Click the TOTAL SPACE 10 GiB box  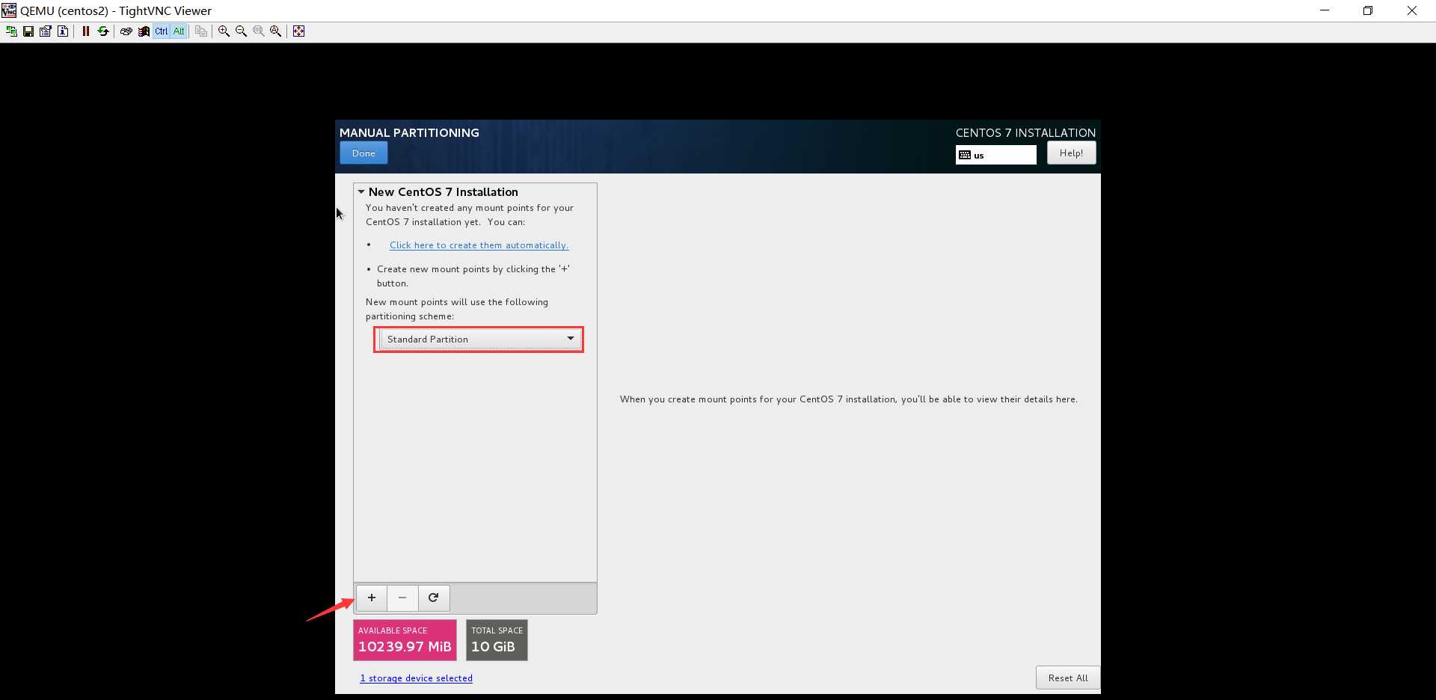[497, 640]
